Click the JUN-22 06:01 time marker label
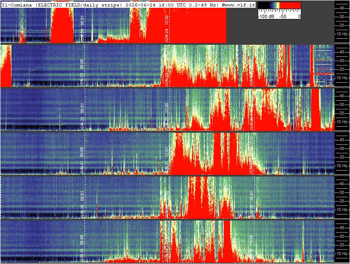This screenshot has width=350, height=264. (x=82, y=116)
